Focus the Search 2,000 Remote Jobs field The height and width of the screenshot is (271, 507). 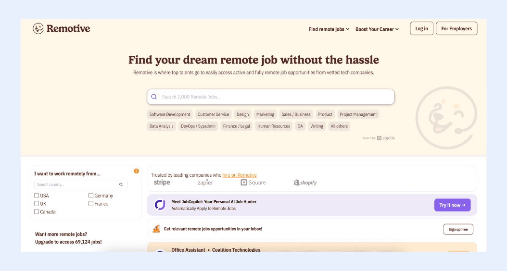(271, 97)
